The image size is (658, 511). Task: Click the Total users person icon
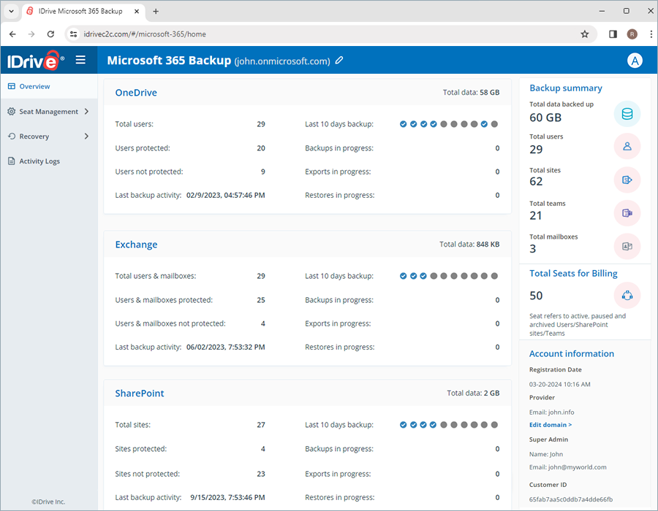click(627, 146)
